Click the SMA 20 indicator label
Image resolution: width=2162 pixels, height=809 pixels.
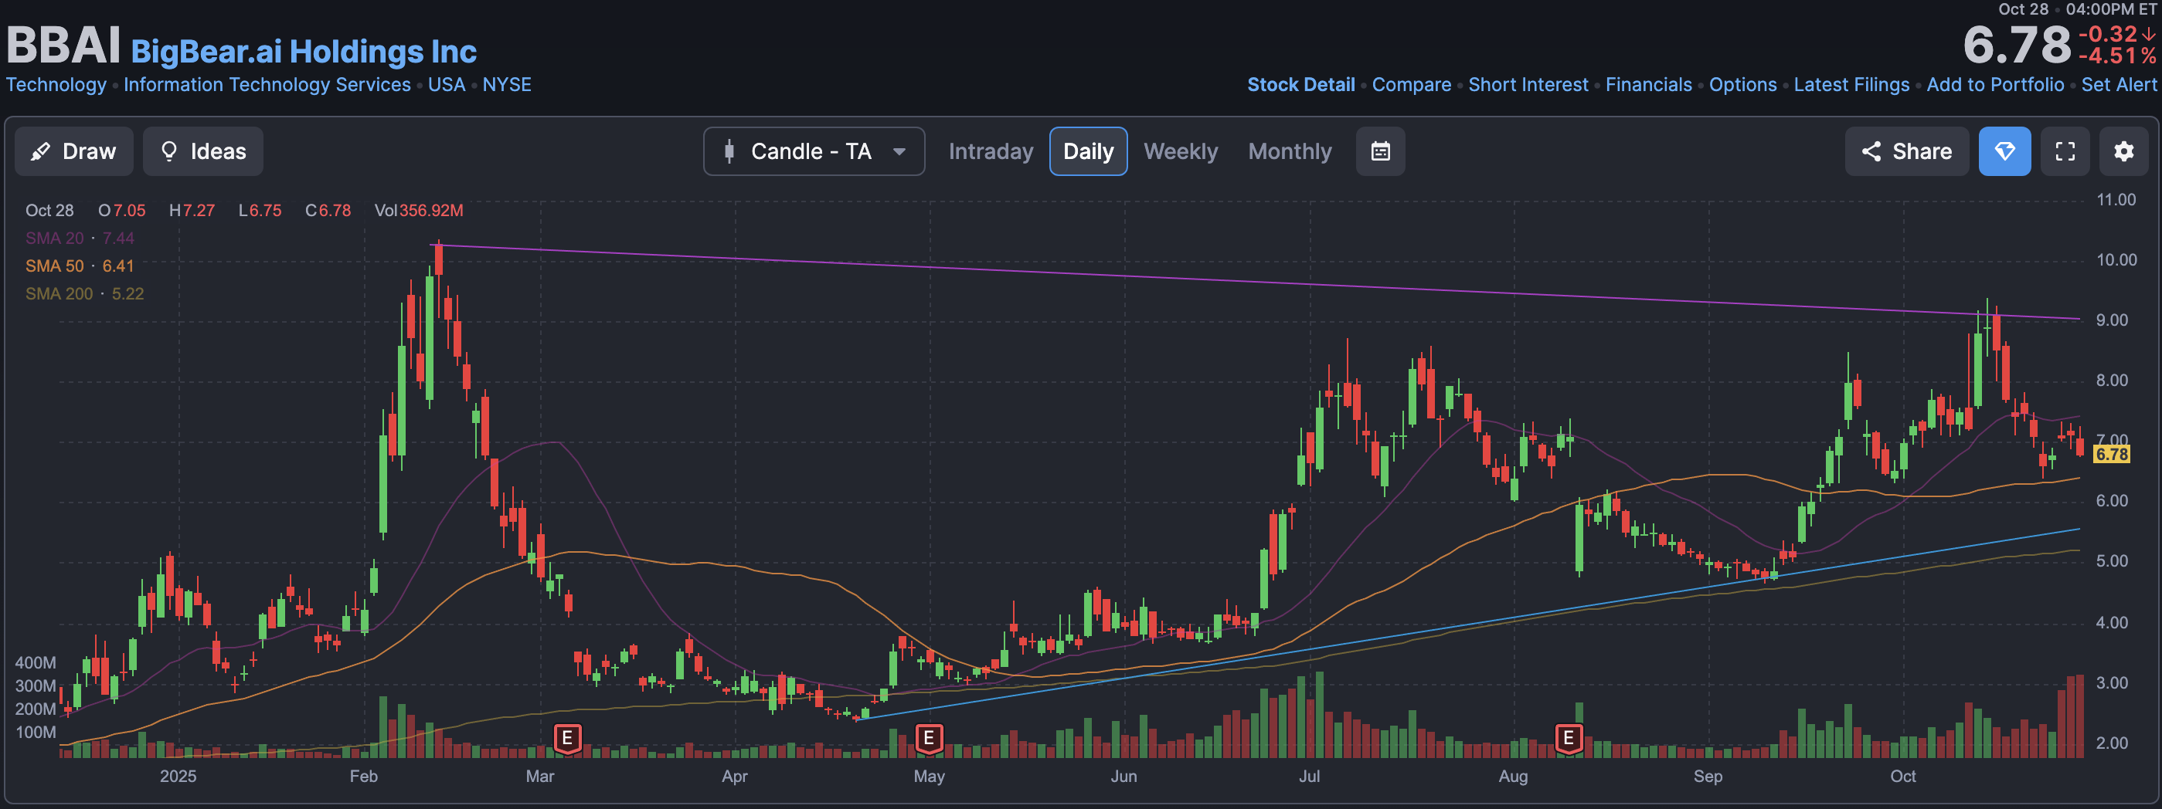click(80, 238)
